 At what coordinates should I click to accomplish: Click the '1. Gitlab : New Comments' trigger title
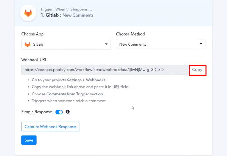click(x=67, y=15)
